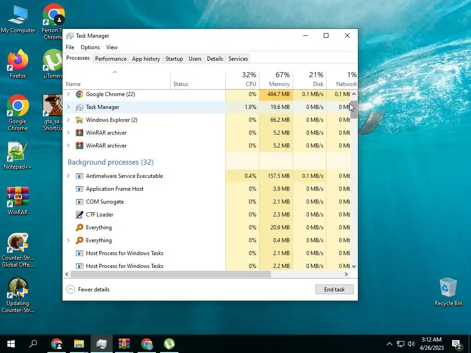The height and width of the screenshot is (353, 471).
Task: Sort by the Status column header
Action: tap(198, 79)
